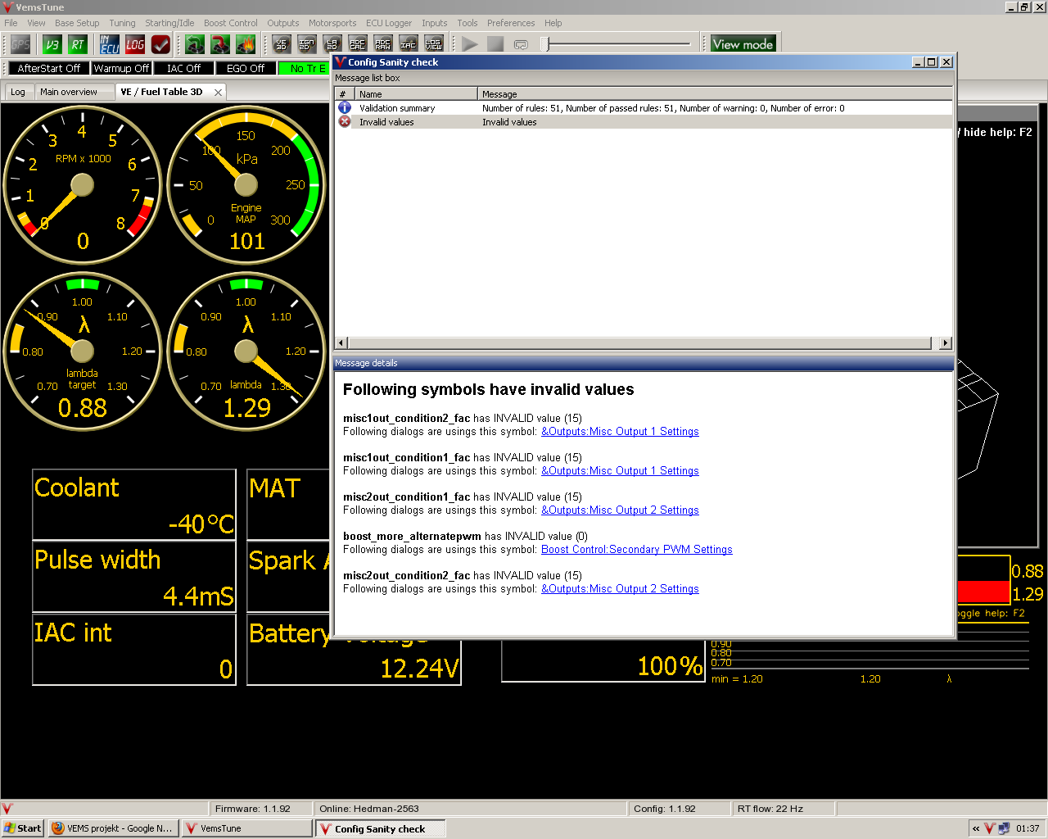Open Misc Output 2 Settings link for misc2out_condition1_fac
This screenshot has height=839, width=1048.
[x=620, y=510]
